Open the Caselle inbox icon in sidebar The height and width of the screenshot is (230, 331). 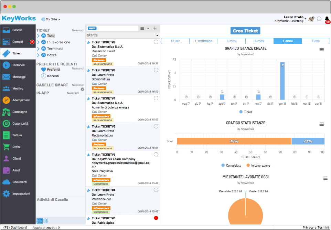tap(6, 30)
